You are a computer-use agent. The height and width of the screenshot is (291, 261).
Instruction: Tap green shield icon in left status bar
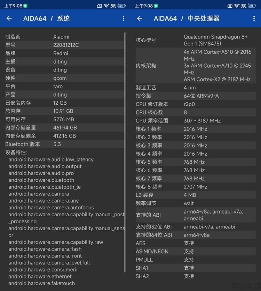click(x=25, y=6)
